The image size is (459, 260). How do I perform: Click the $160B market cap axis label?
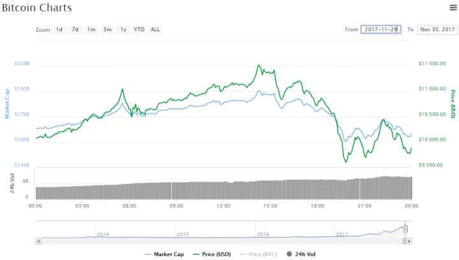coord(22,139)
